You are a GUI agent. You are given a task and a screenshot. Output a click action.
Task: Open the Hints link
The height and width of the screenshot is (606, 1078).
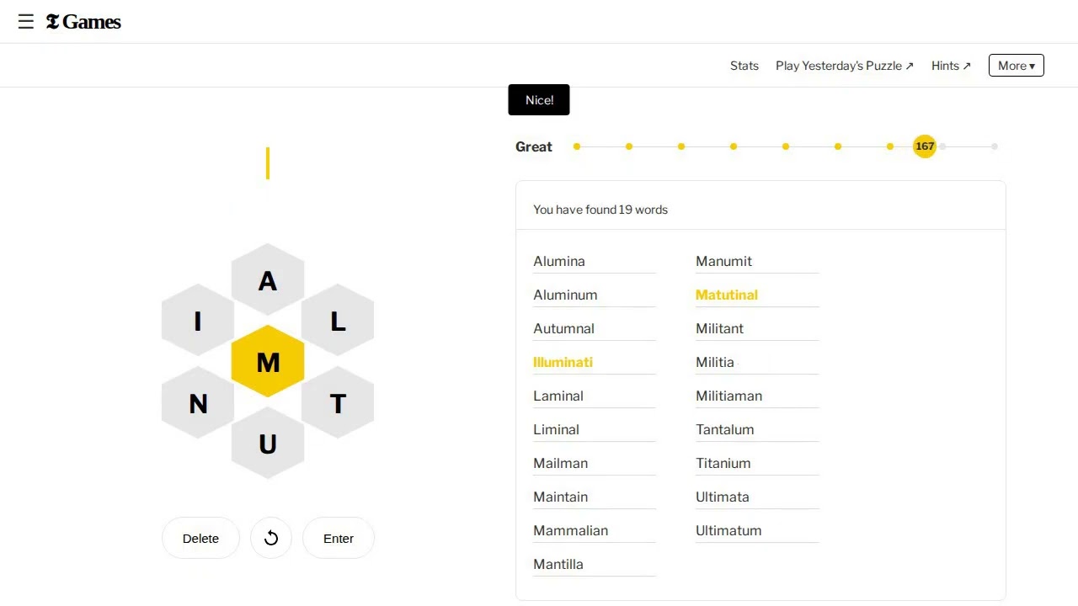pos(951,66)
